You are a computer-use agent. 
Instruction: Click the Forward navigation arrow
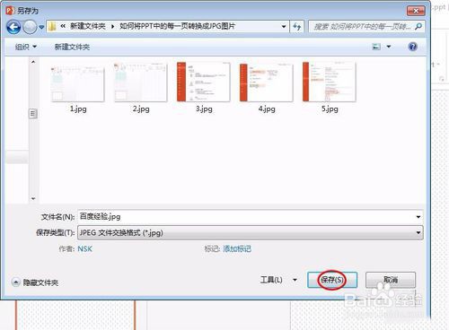30,27
